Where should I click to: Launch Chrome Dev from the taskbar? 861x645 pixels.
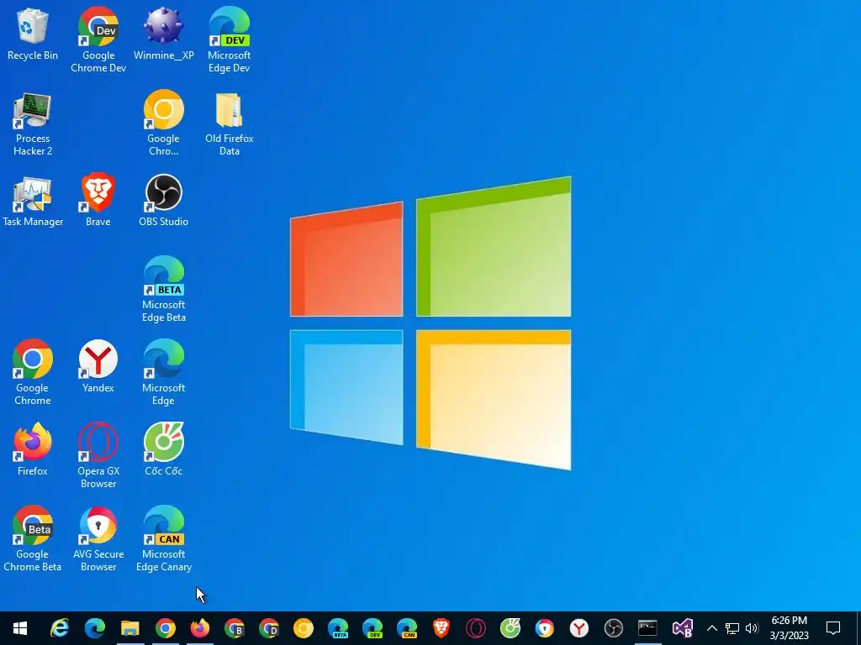point(269,628)
